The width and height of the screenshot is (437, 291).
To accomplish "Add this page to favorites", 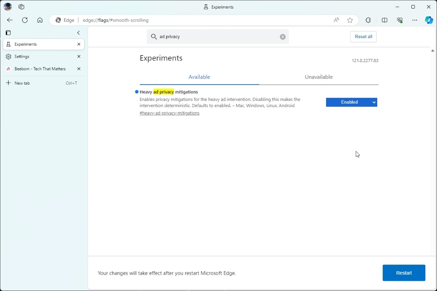I will pos(350,20).
